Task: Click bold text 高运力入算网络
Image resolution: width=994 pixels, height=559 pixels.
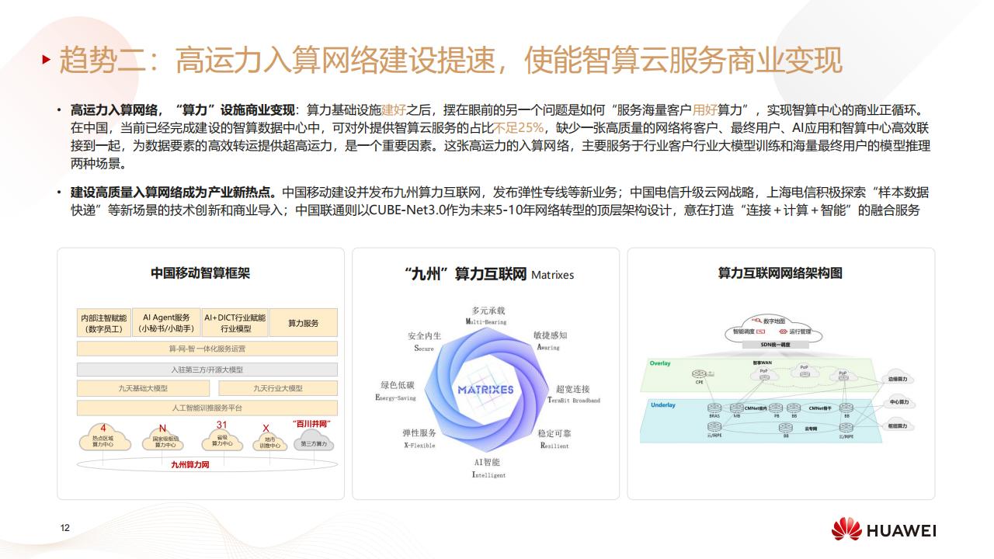Action: [115, 110]
